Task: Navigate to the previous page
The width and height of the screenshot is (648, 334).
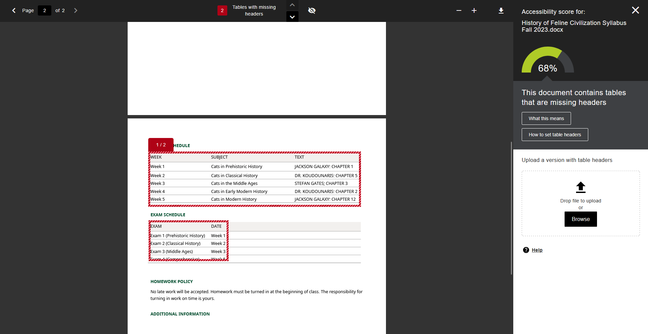Action: 14,10
